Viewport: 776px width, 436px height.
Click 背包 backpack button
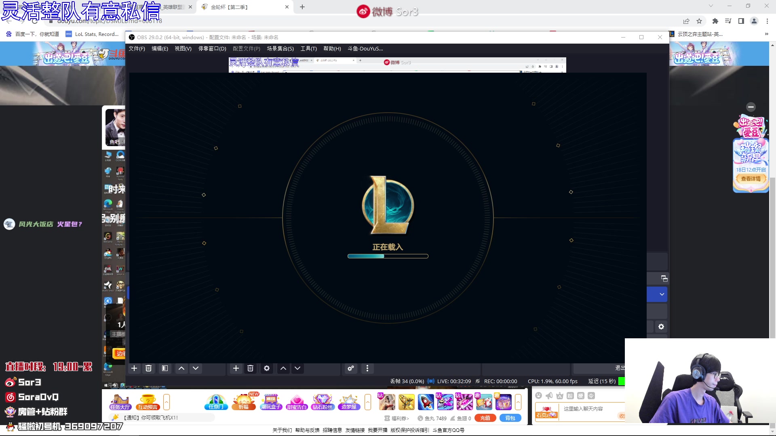pyautogui.click(x=510, y=418)
